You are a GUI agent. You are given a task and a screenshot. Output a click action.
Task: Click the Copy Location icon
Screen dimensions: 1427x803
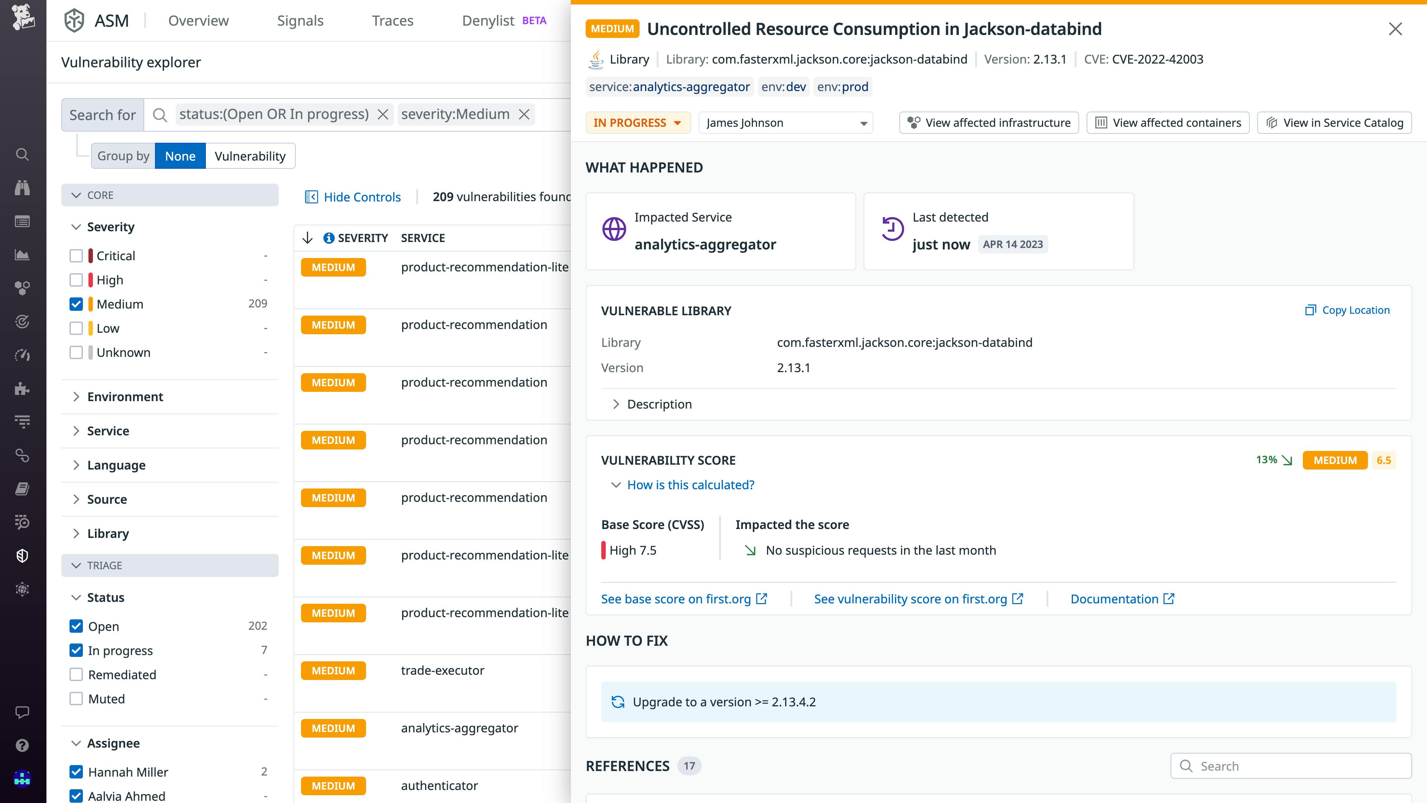1310,310
